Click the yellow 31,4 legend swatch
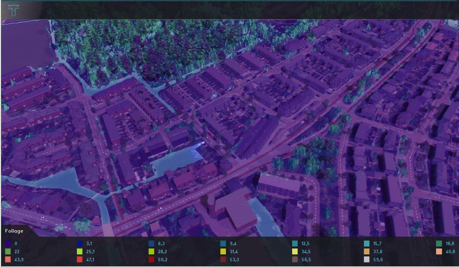459x267 pixels. tap(223, 252)
